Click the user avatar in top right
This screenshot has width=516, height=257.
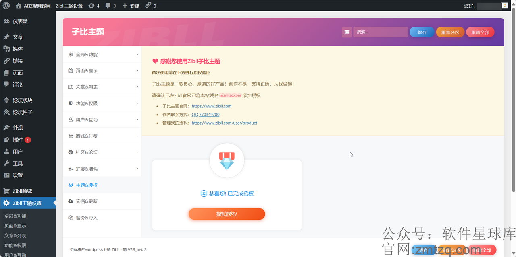505,6
